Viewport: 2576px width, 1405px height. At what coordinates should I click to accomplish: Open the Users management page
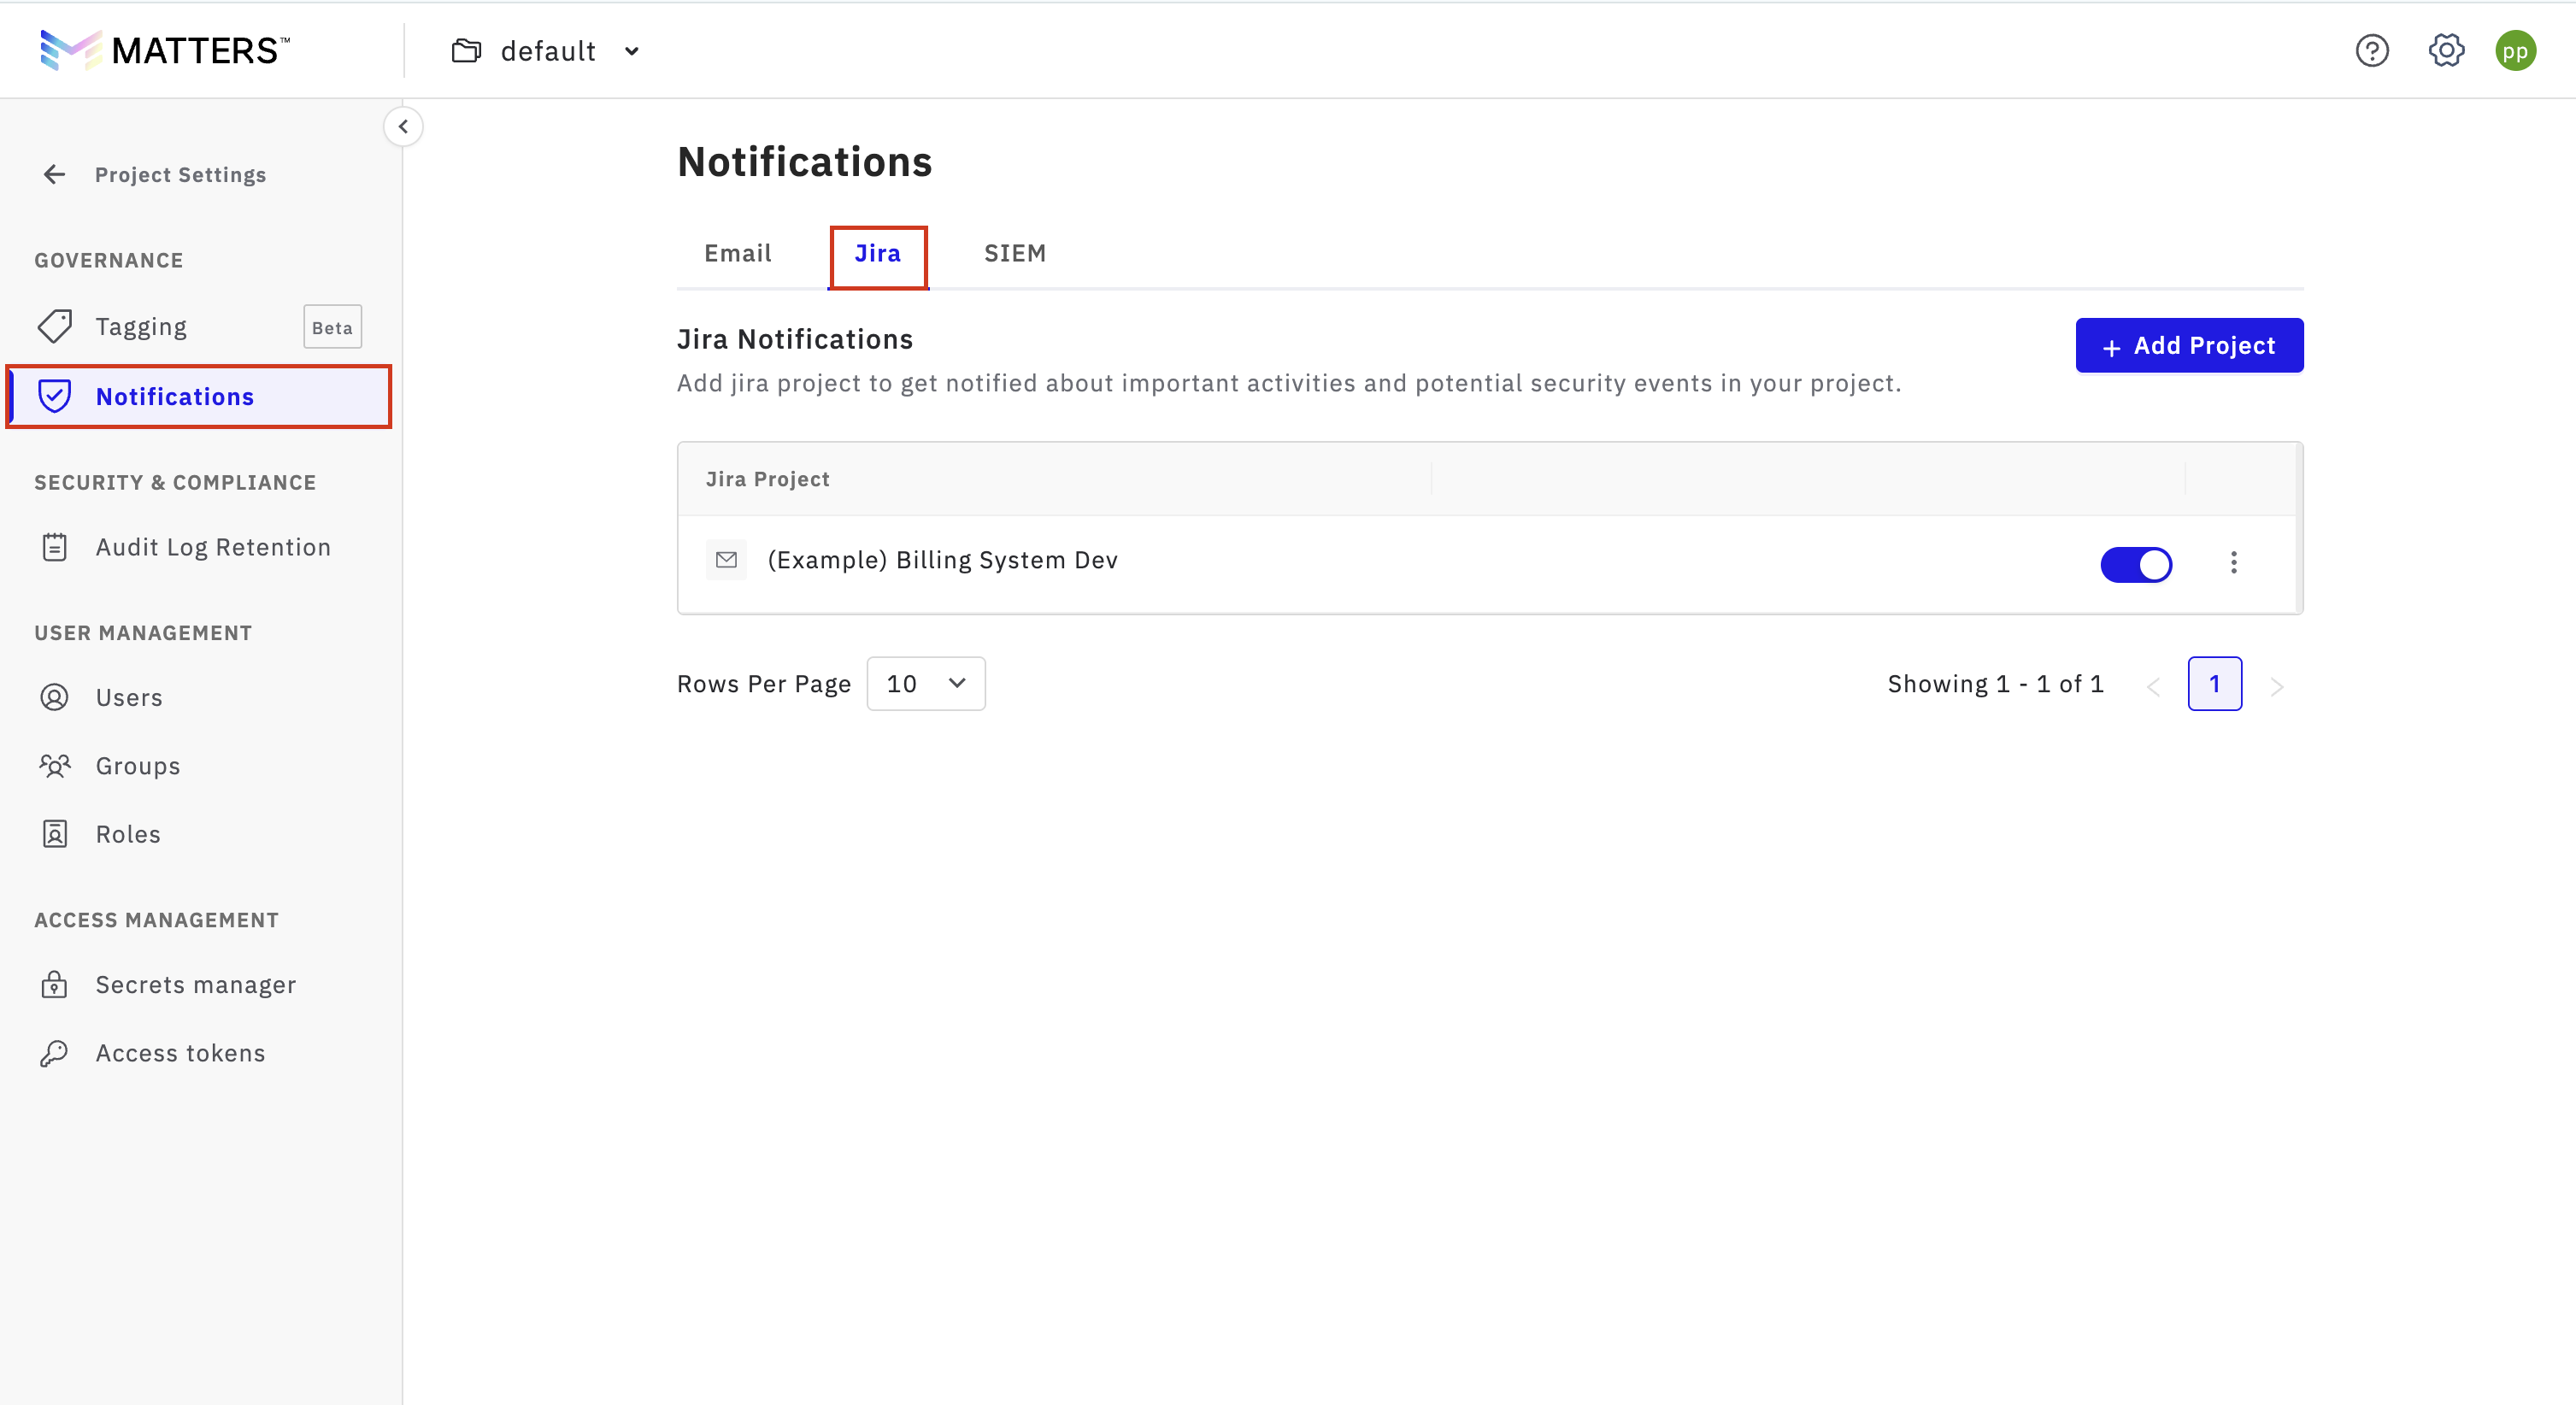click(128, 697)
